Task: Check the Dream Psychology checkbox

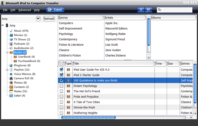Action: pos(61,86)
